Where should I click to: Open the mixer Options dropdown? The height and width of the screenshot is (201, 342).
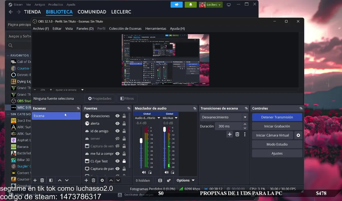pos(186,180)
